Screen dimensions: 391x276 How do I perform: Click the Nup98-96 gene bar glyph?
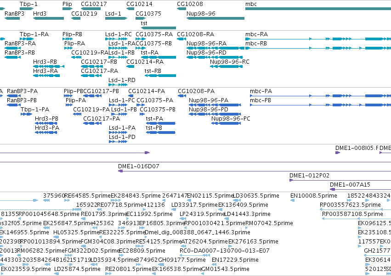click(x=215, y=18)
